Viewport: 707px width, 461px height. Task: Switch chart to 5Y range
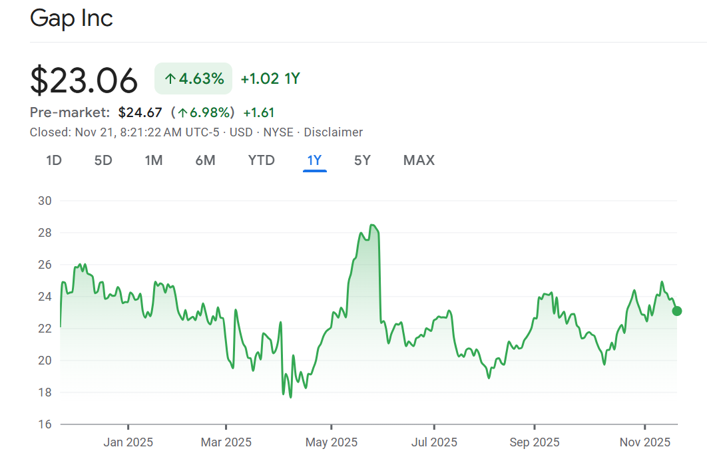[x=362, y=160]
